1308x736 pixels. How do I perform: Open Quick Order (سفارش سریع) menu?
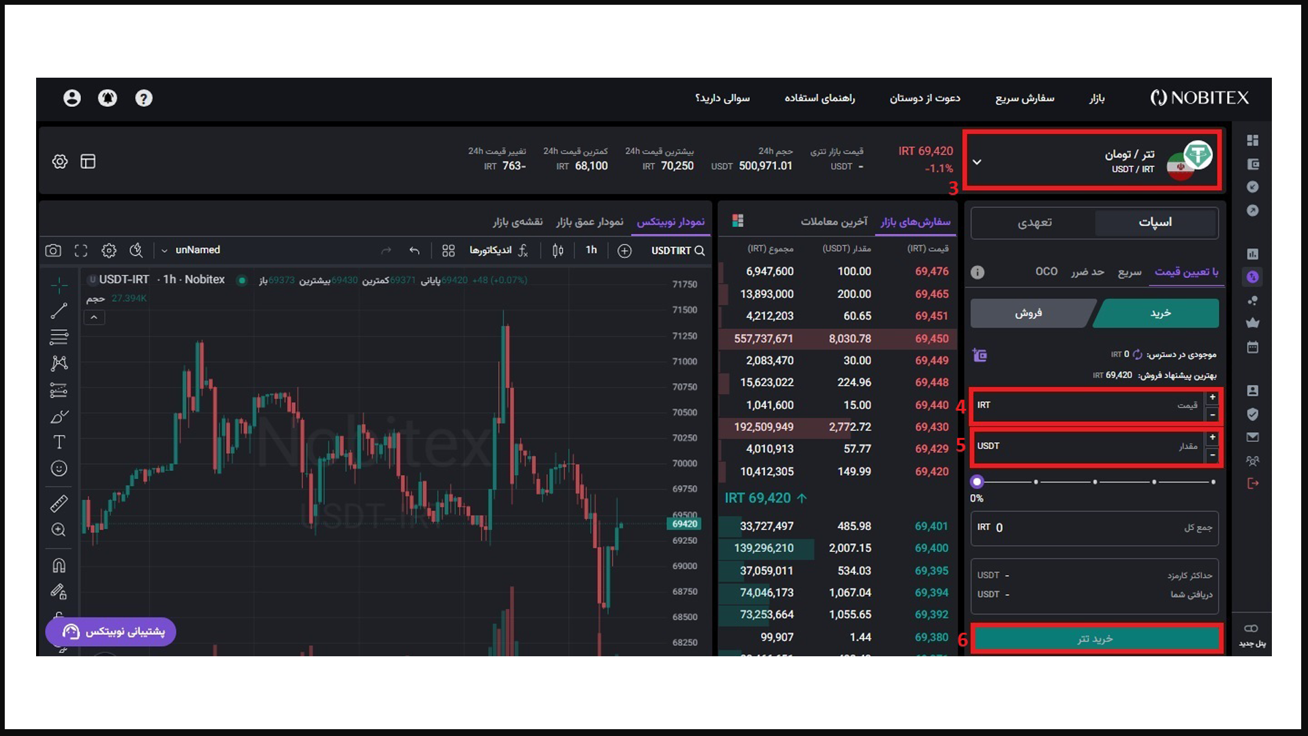(x=1025, y=98)
